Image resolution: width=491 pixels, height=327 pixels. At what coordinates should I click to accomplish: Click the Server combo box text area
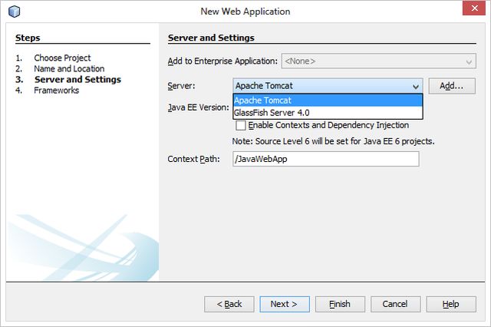pos(321,87)
